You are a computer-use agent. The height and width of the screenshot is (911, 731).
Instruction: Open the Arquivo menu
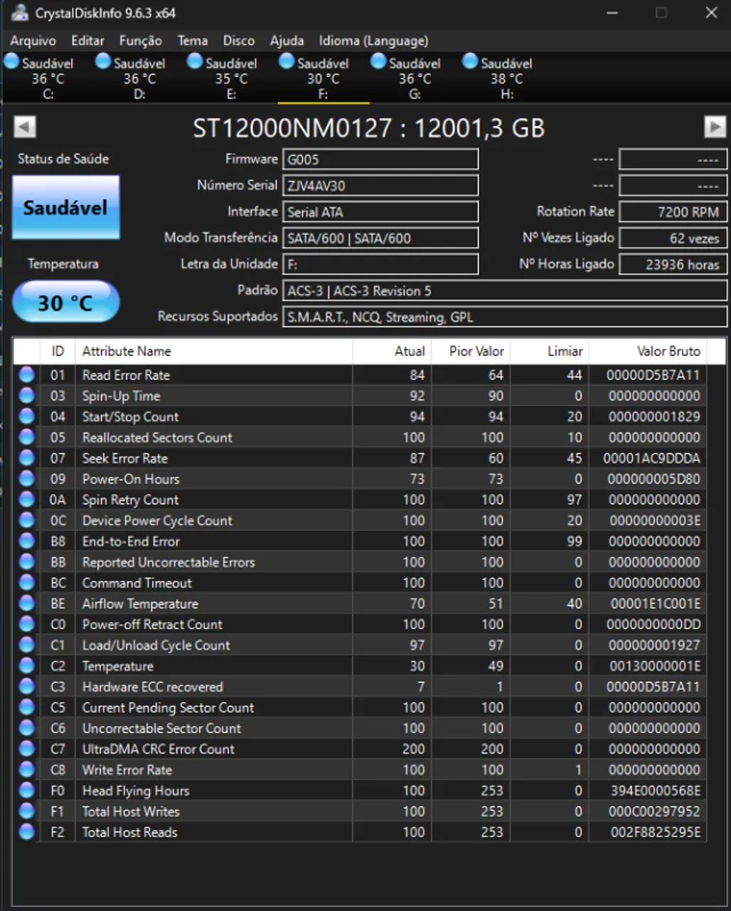pos(33,41)
